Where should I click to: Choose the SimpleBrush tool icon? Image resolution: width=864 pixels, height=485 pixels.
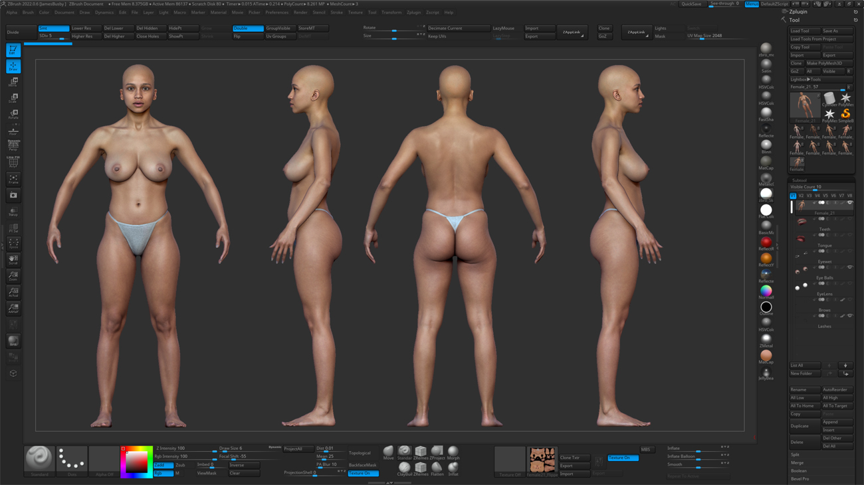coord(845,115)
